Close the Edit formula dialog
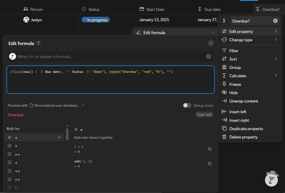Viewport: 285px width, 193px height. pyautogui.click(x=211, y=43)
